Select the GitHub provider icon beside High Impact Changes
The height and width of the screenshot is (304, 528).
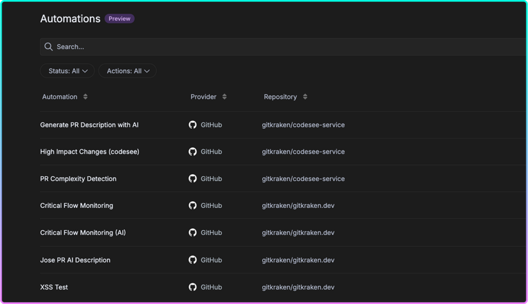192,151
